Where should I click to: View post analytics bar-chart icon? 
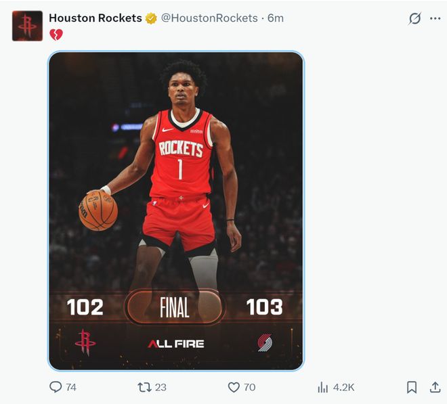(323, 387)
